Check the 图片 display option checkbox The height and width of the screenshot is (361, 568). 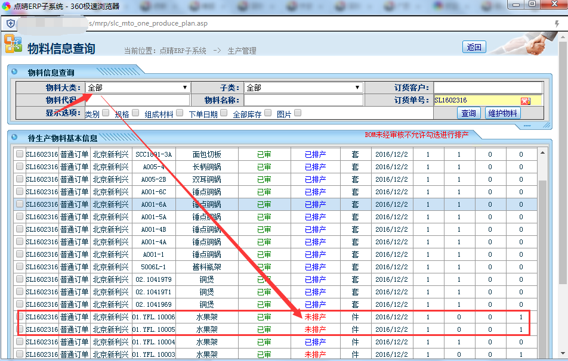tap(298, 113)
